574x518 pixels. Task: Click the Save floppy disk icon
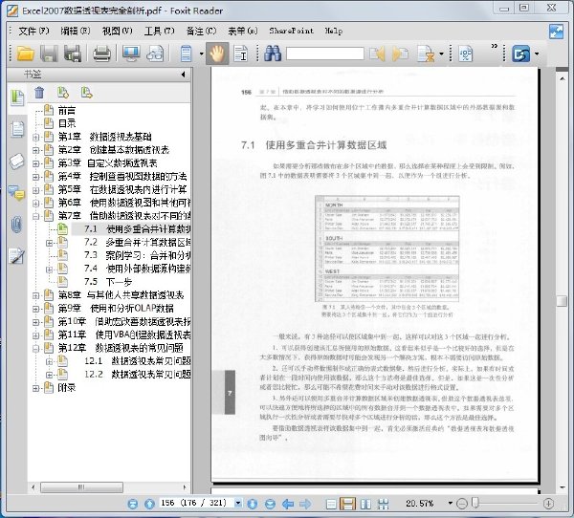tap(49, 54)
